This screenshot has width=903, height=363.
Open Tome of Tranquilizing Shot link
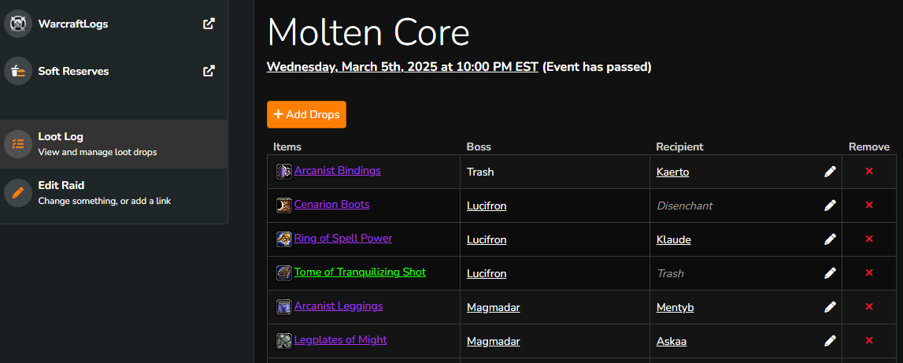click(x=360, y=272)
